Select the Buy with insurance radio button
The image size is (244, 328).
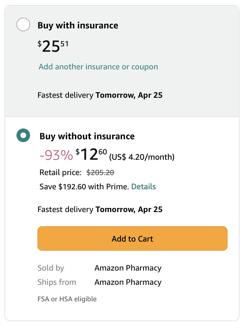(23, 25)
